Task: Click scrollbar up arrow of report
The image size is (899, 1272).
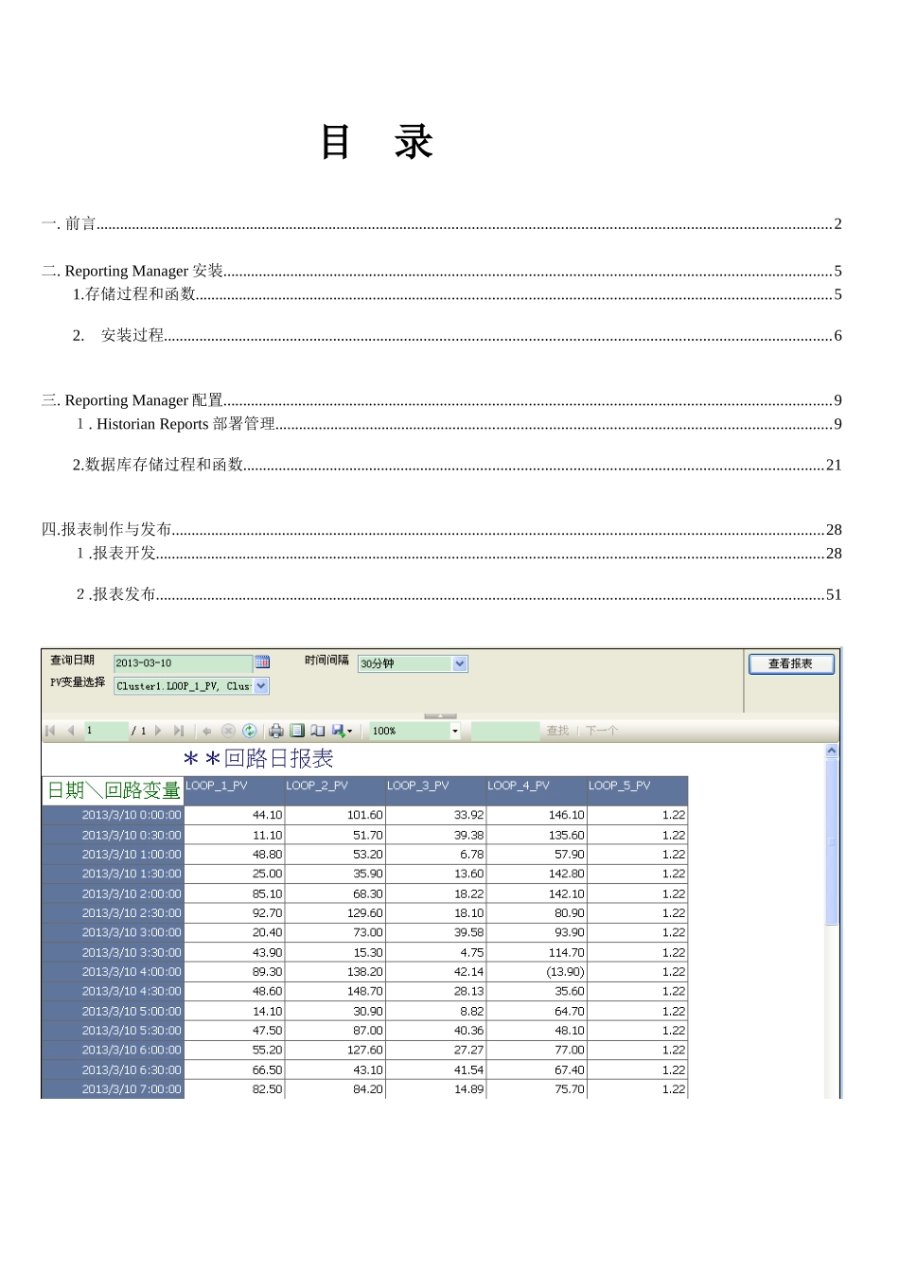Action: 832,751
